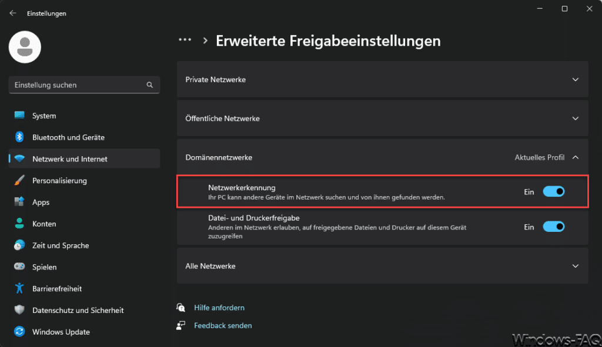This screenshot has height=347, width=602.
Task: Click the System monitor icon
Action: click(19, 116)
